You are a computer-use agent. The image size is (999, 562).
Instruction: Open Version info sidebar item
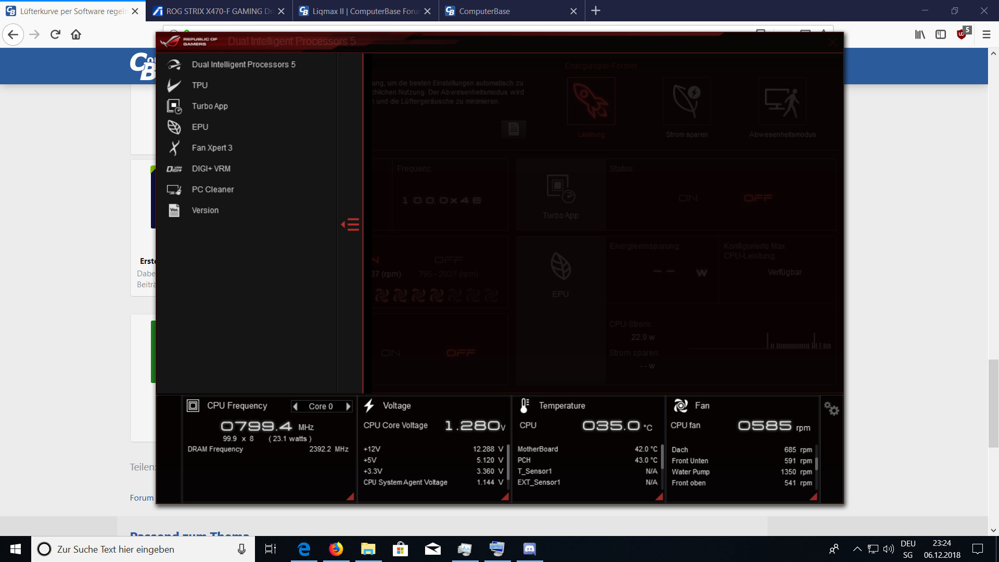(205, 210)
